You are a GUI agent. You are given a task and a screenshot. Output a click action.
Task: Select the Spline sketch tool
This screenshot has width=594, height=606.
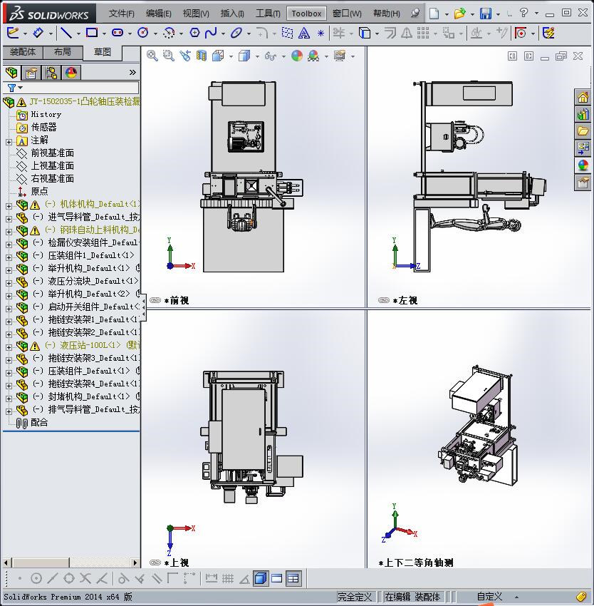(x=211, y=33)
